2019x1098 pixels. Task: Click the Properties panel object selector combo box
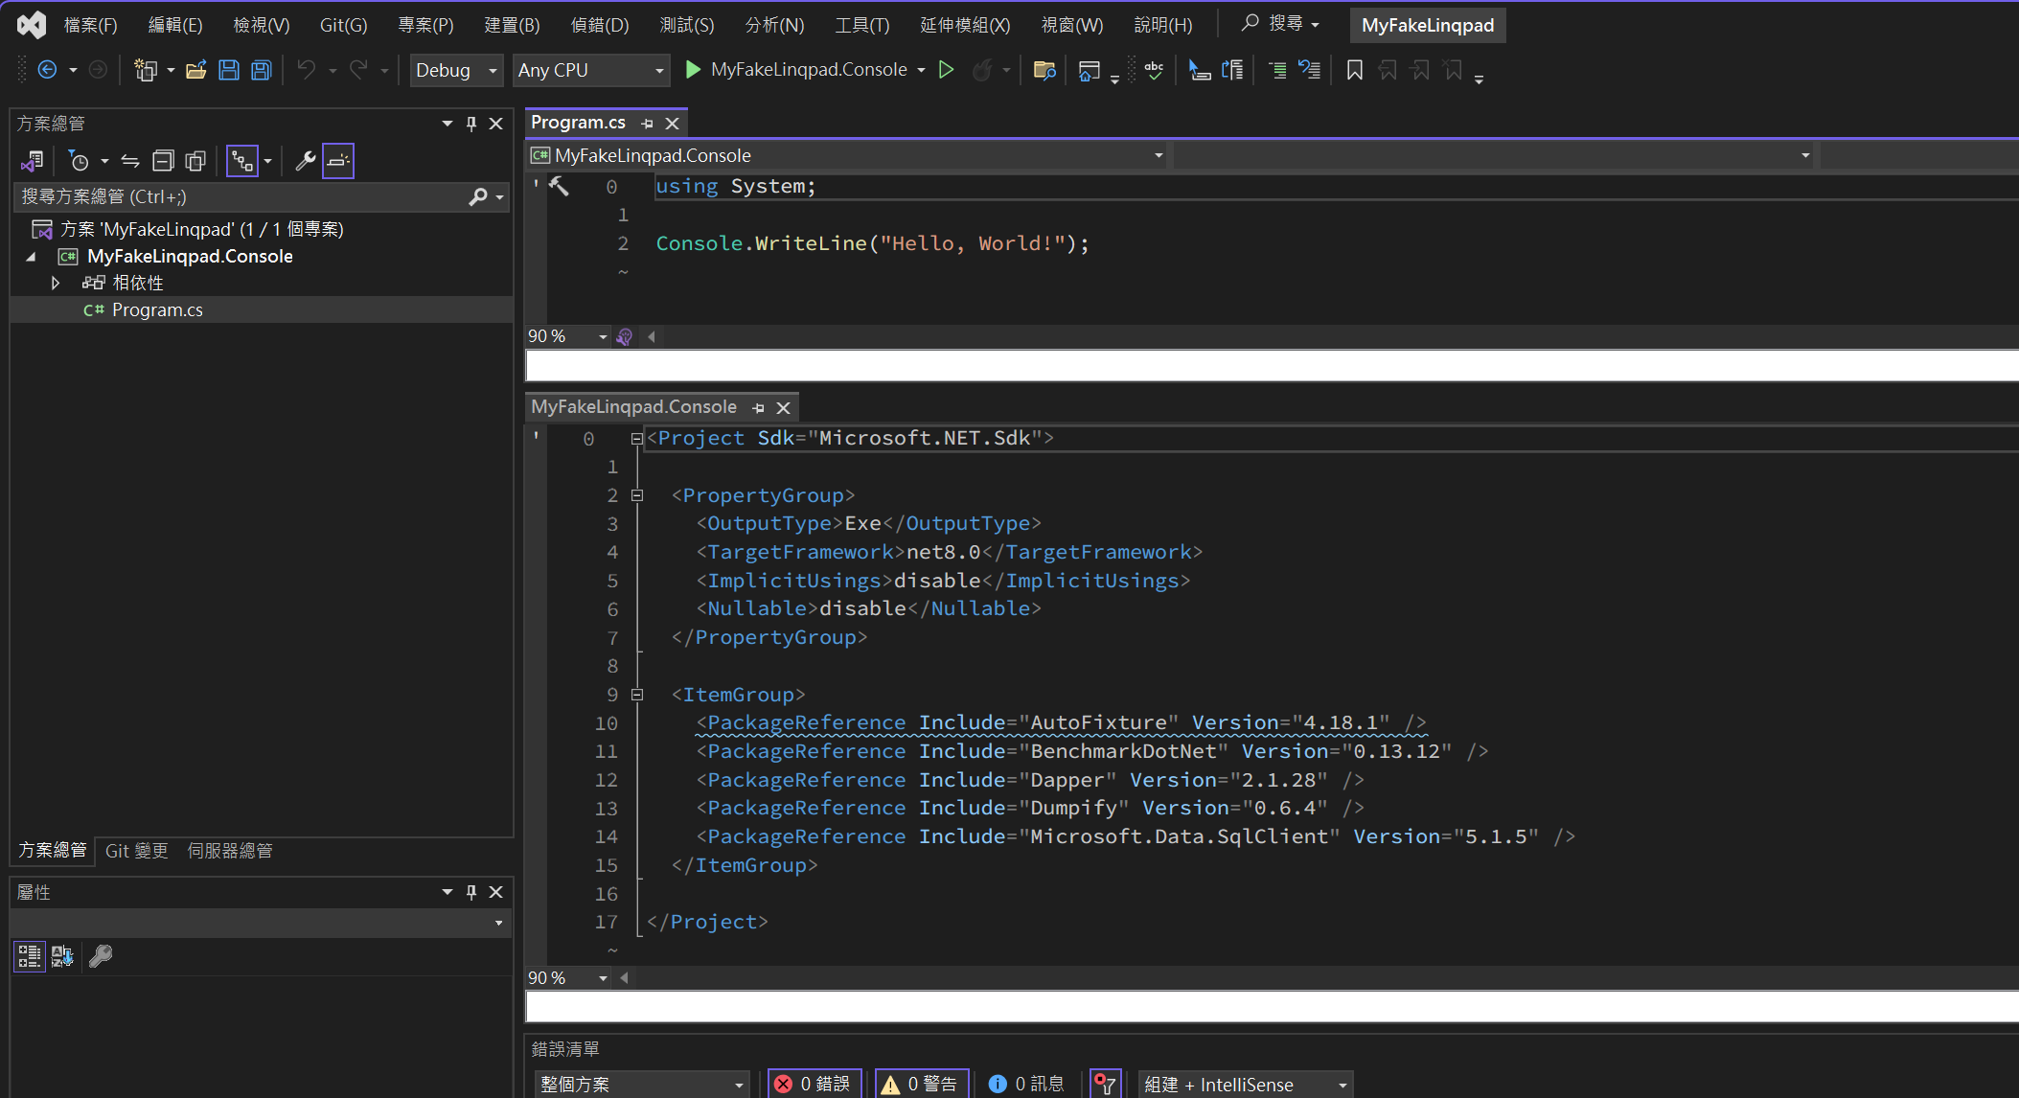pos(259,923)
